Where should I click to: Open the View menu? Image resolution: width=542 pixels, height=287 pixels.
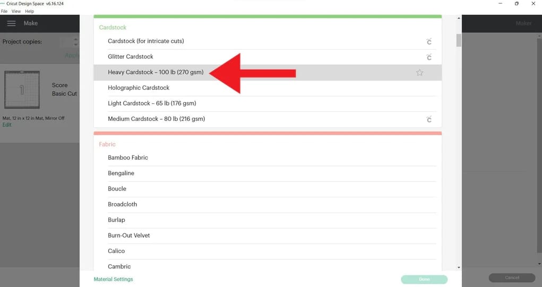point(16,11)
